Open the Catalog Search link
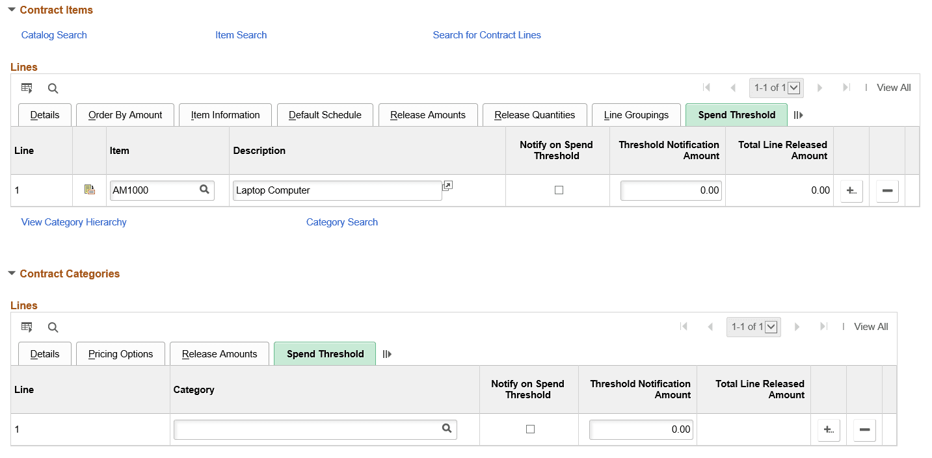932x458 pixels. [53, 34]
